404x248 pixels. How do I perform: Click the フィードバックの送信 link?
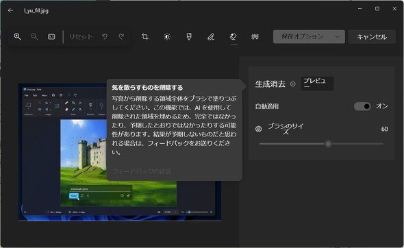pyautogui.click(x=142, y=171)
